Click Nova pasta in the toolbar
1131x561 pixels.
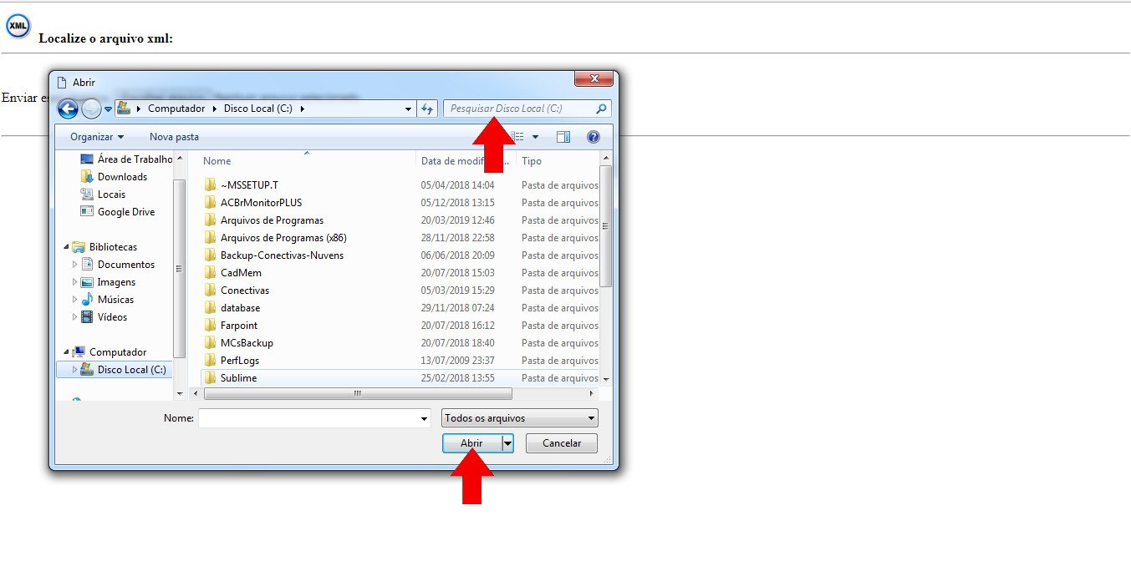[174, 137]
